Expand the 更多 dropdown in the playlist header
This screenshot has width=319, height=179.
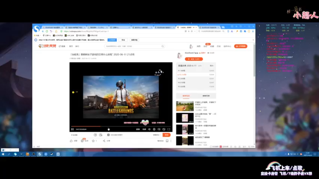point(212,66)
